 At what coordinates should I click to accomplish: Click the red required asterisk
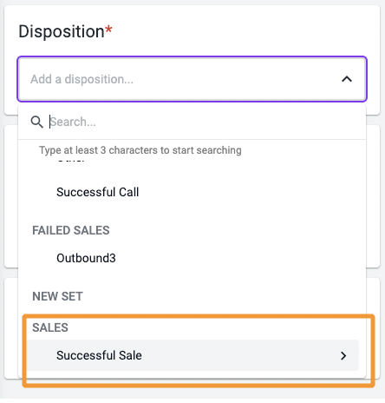click(x=108, y=29)
